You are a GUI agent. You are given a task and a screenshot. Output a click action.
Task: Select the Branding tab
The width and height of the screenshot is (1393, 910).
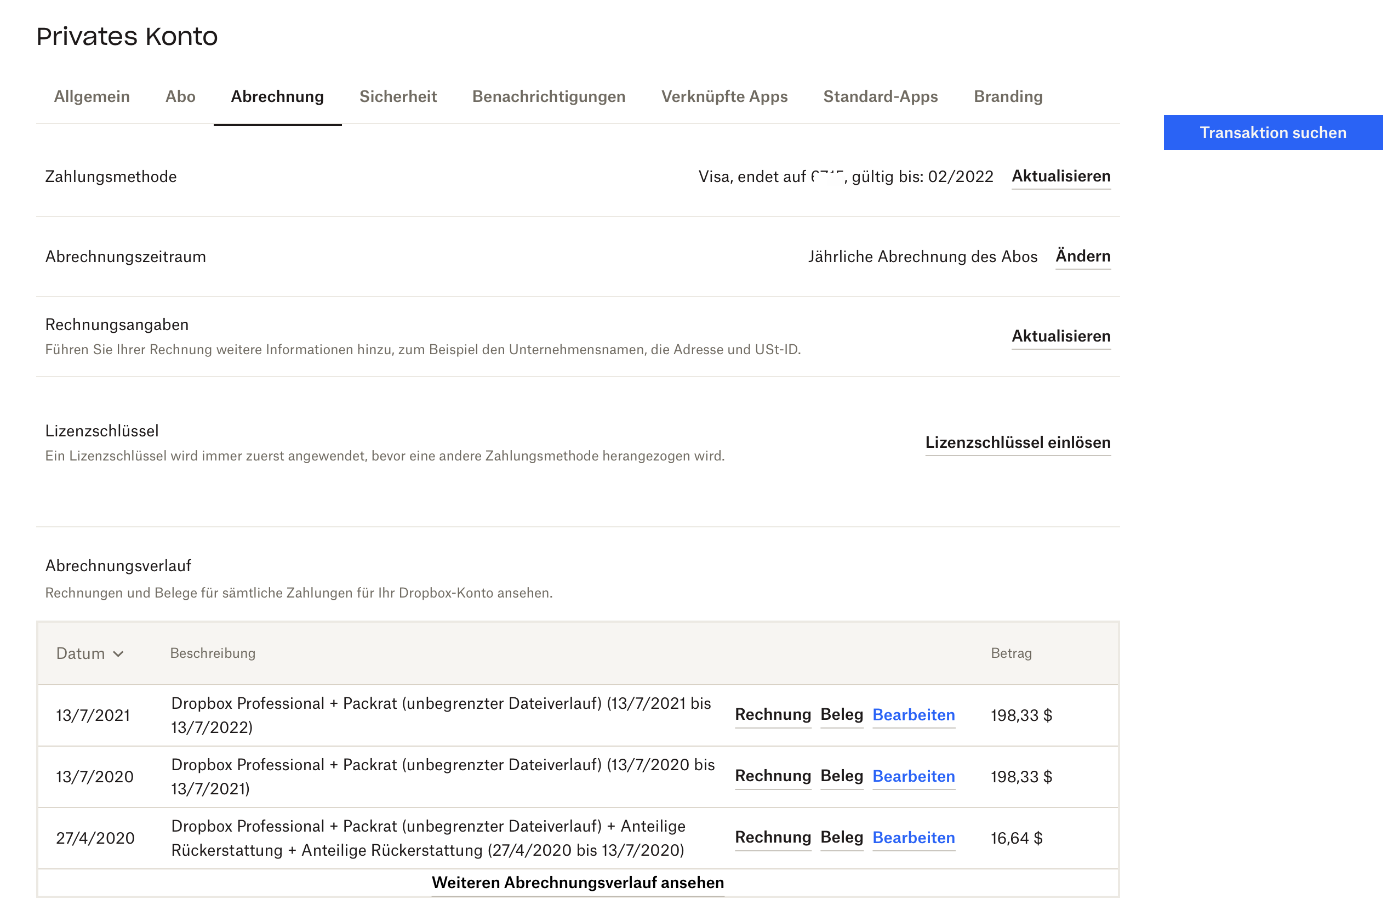[x=1008, y=96]
